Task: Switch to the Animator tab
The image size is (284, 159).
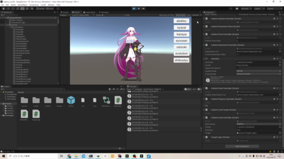Action: [104, 12]
